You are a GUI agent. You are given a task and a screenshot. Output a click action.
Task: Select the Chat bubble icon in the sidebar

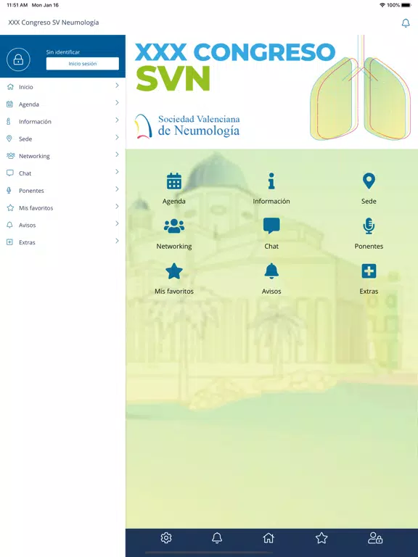click(x=10, y=173)
